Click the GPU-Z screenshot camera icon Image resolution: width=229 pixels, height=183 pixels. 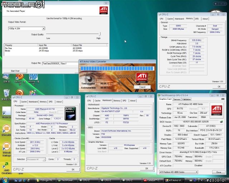[x=223, y=99]
